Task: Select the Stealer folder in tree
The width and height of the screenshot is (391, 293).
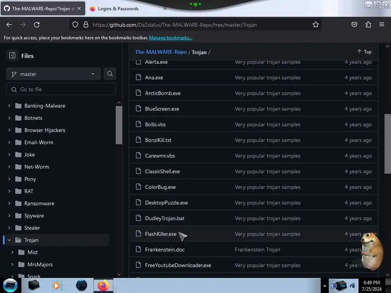Action: click(32, 228)
